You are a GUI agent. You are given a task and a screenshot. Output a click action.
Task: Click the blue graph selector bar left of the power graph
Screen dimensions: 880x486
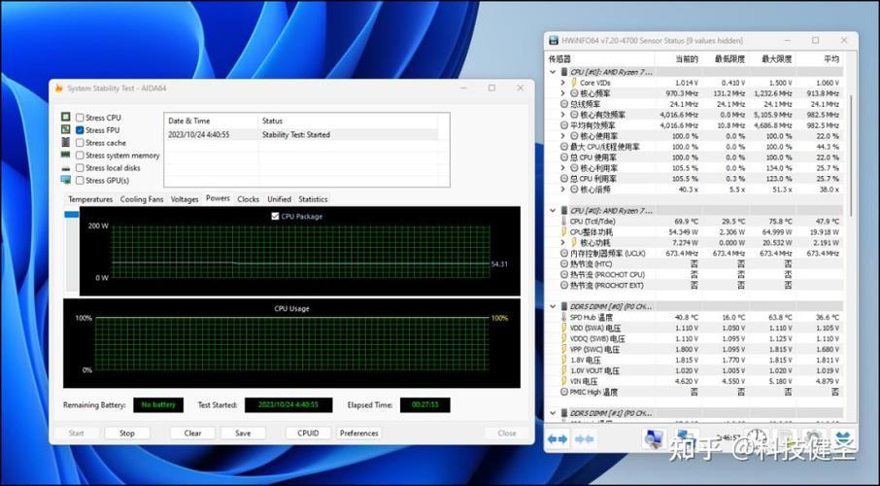pos(72,214)
